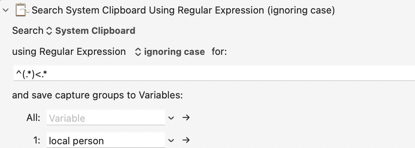Image resolution: width=415 pixels, height=148 pixels.
Task: Click the 'for:' label after ignoring case
Action: 220,51
